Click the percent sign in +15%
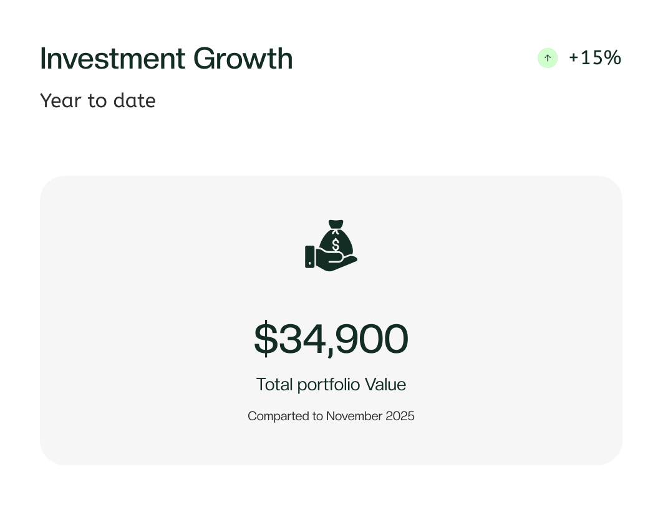 [612, 58]
